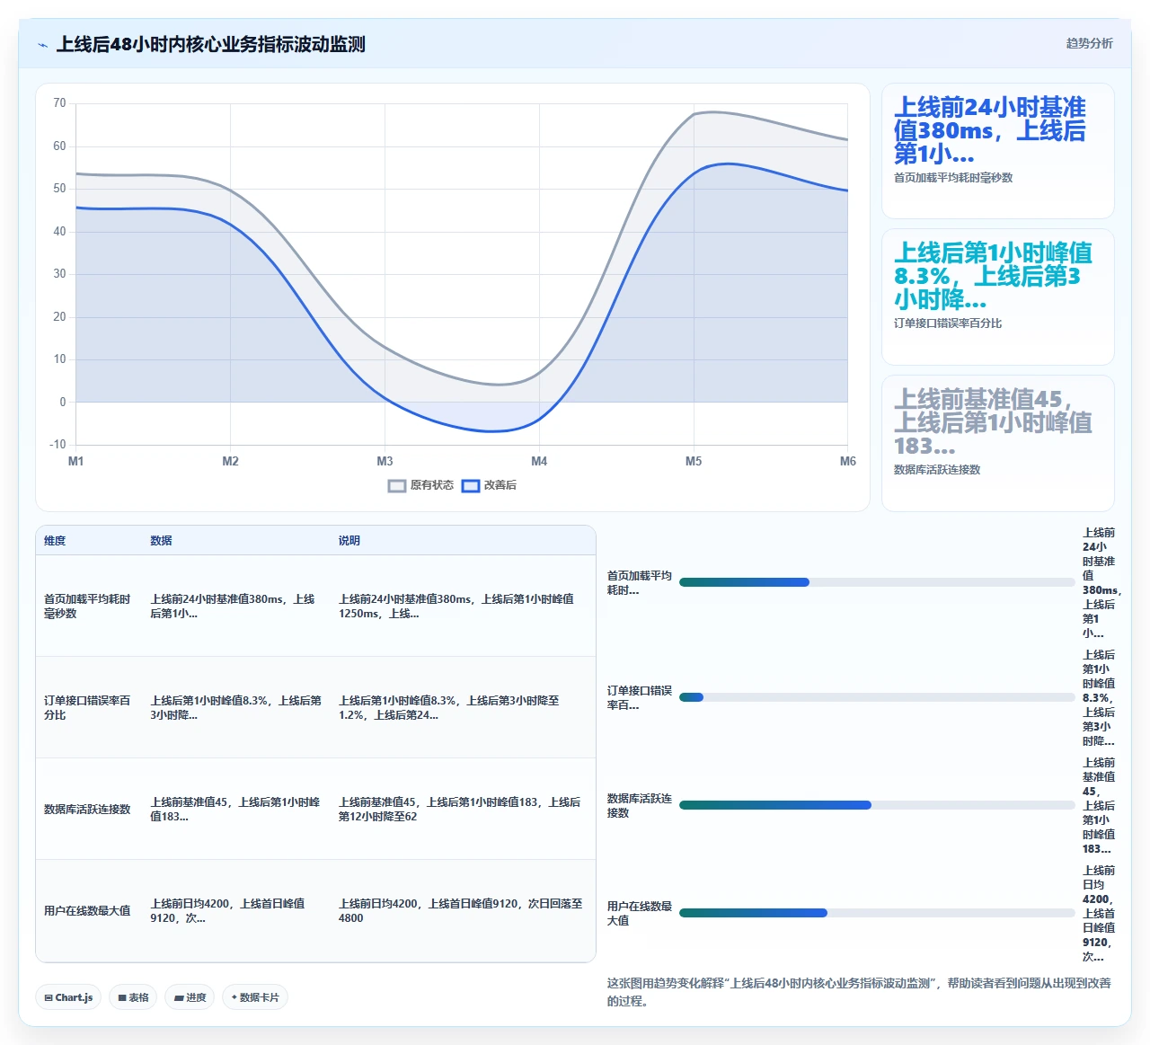Click the 进度 tag chip
1150x1045 pixels.
190,997
